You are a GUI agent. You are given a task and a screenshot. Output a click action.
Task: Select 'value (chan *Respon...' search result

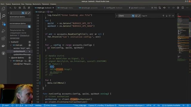coord(23,64)
